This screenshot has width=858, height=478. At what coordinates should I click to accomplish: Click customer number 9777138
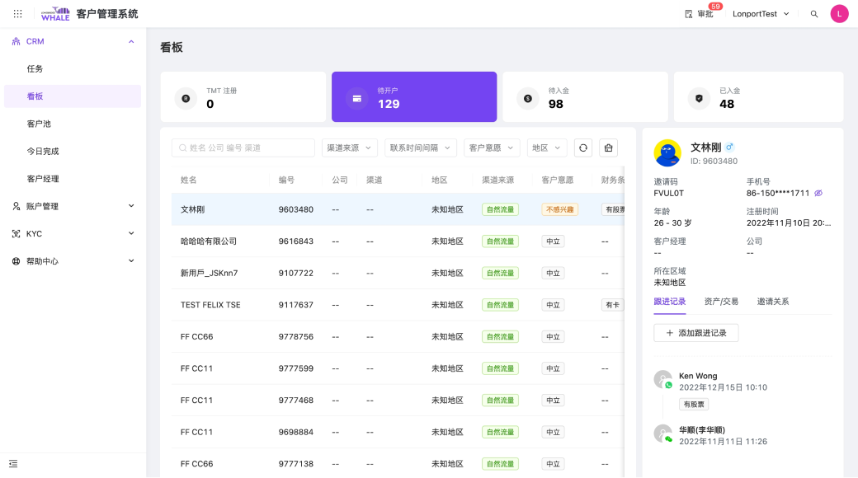point(296,464)
